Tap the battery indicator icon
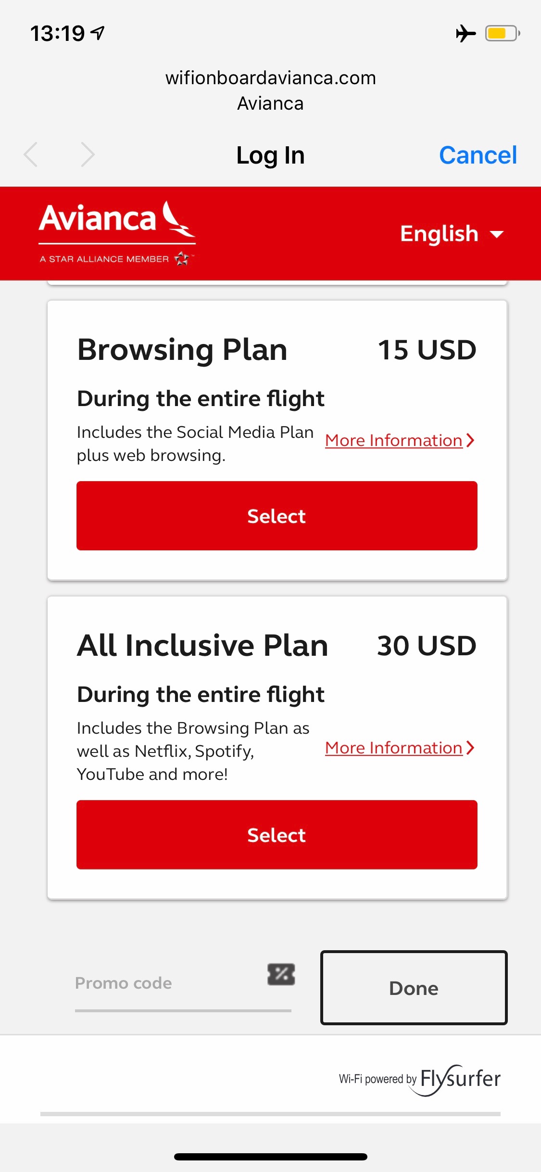Image resolution: width=541 pixels, height=1172 pixels. click(502, 33)
